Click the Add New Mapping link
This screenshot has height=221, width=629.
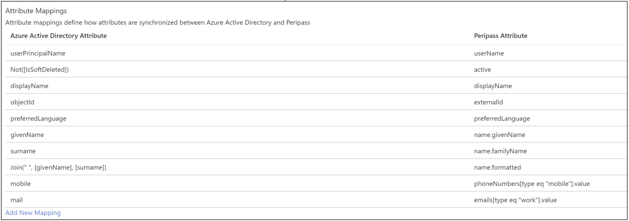33,213
